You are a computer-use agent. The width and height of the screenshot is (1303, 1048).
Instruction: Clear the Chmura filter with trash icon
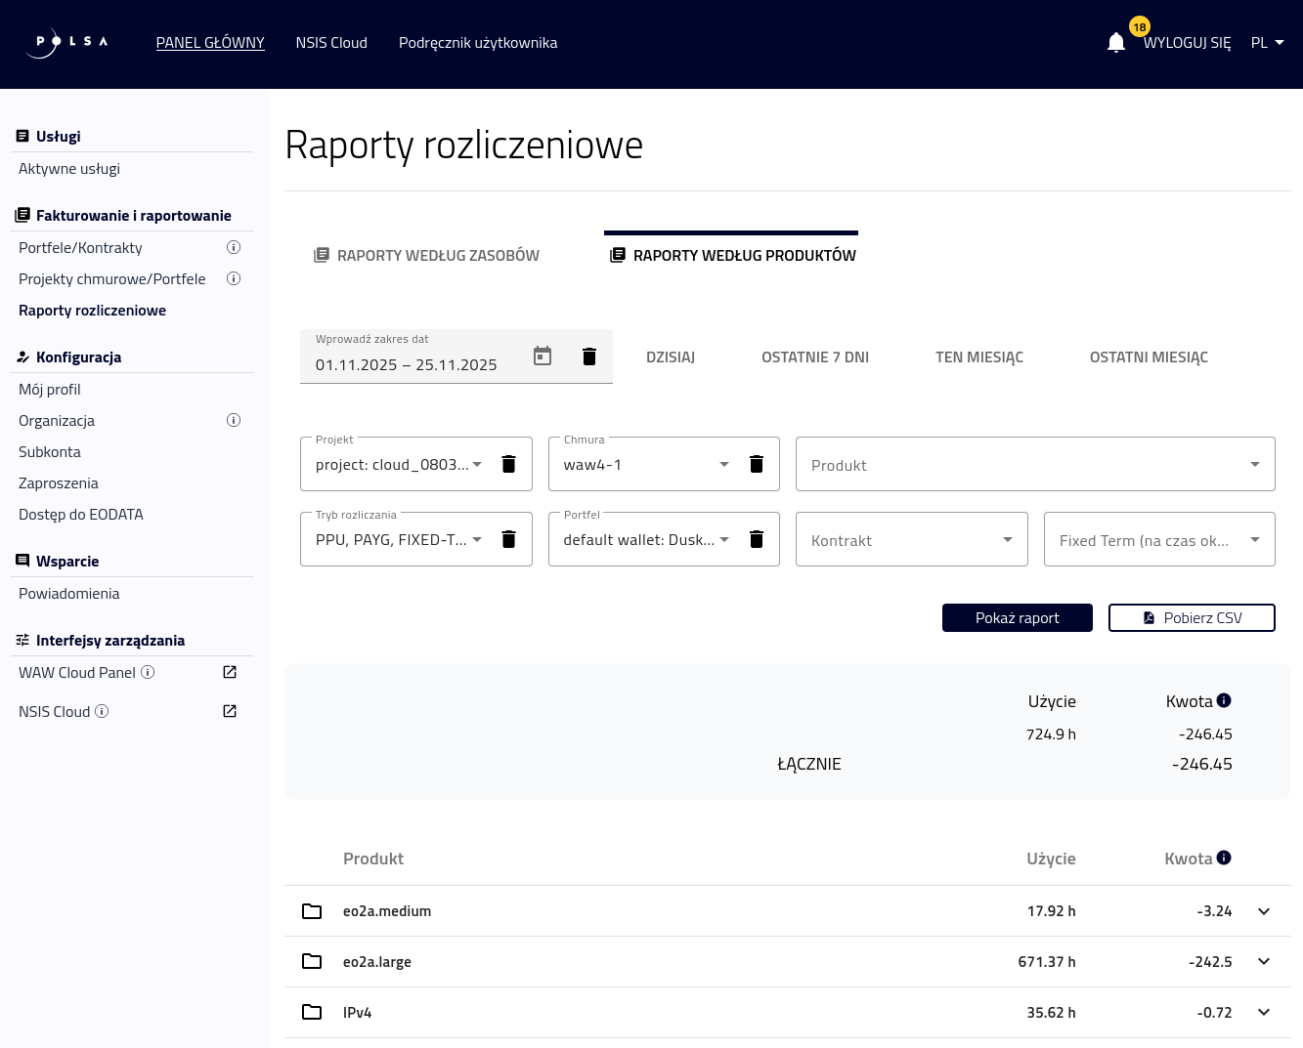point(757,464)
